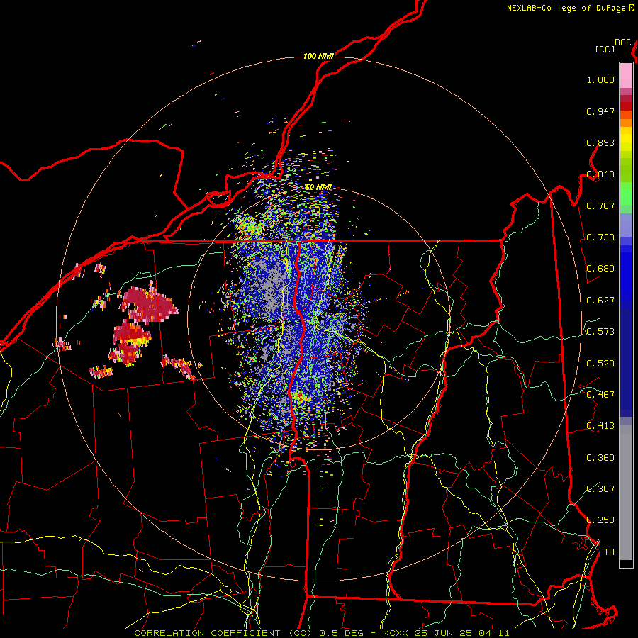Image resolution: width=638 pixels, height=638 pixels.
Task: Select the 0.787 legend value
Action: coord(600,206)
